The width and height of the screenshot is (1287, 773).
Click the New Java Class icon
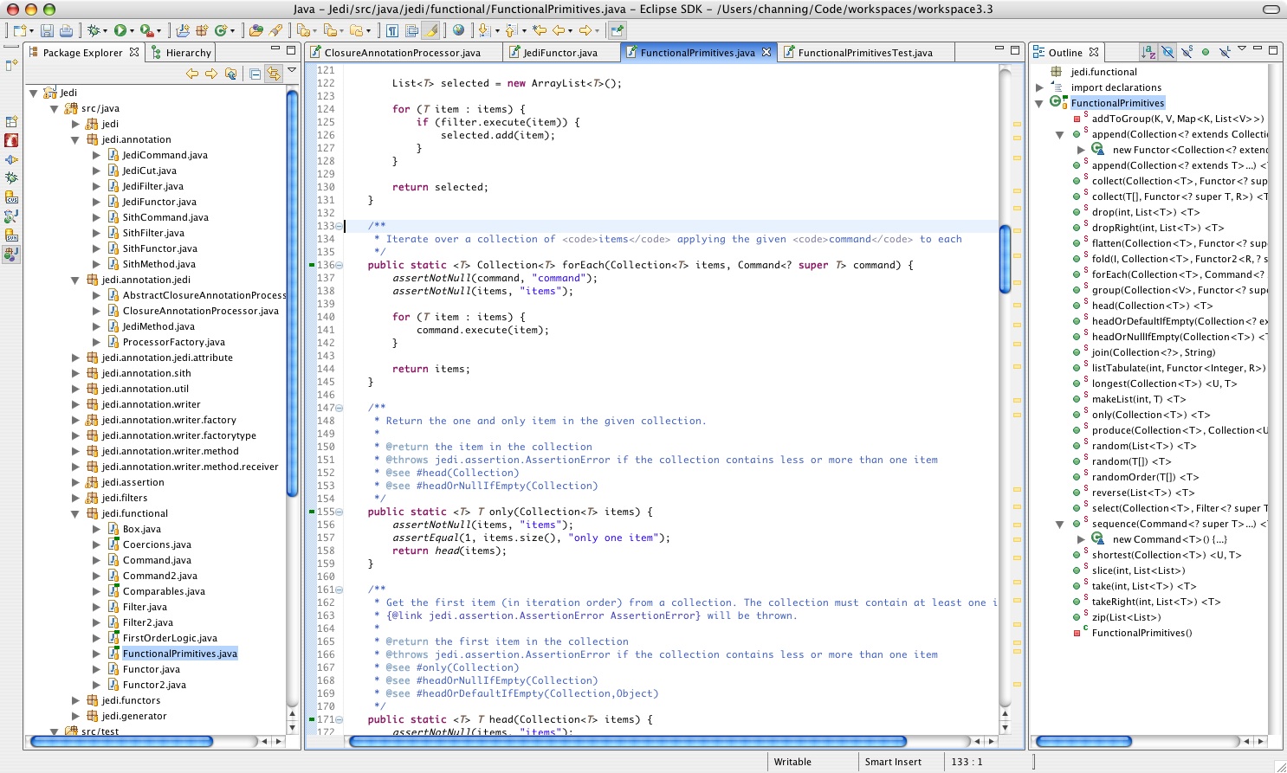220,30
